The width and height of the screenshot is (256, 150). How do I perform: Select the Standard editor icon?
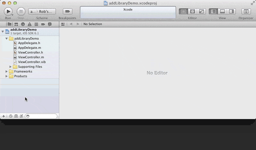point(184,11)
